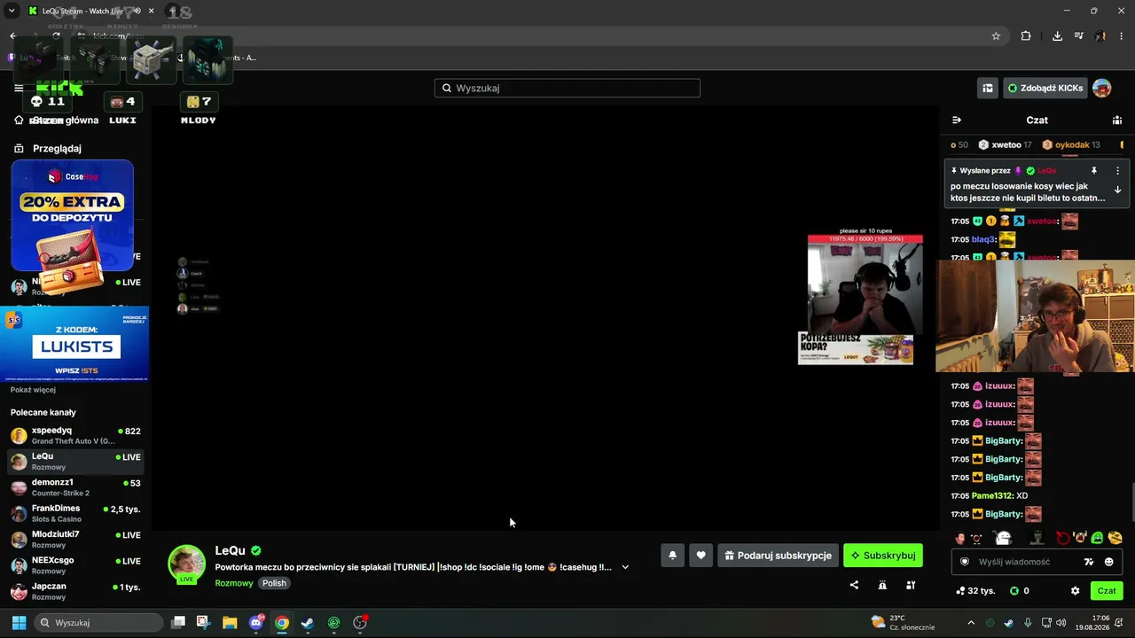Open pinned message three-dot options
Image resolution: width=1135 pixels, height=638 pixels.
(x=1117, y=170)
